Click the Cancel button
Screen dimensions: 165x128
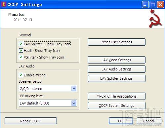point(149,121)
